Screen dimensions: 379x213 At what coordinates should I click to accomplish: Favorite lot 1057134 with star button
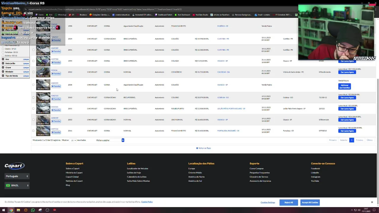[56, 132]
